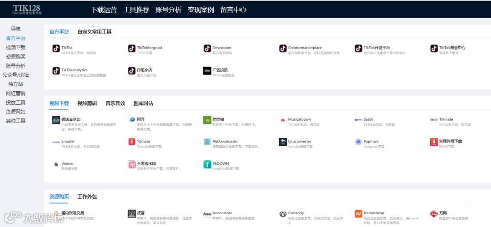
Task: Select the 视频下载 tab in the panel
Action: [x=59, y=104]
